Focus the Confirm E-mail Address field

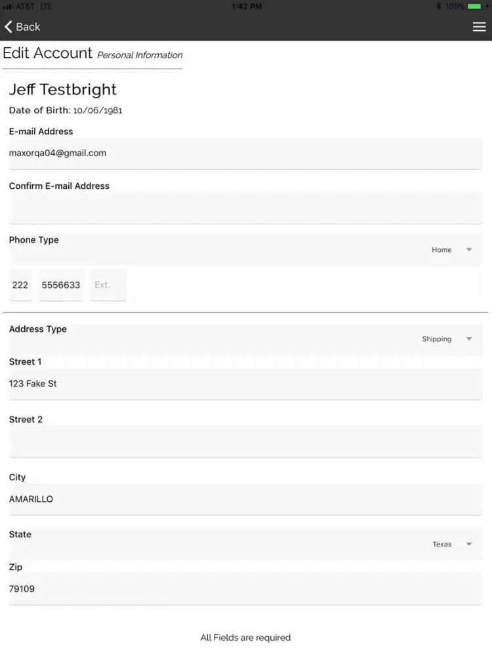point(245,208)
